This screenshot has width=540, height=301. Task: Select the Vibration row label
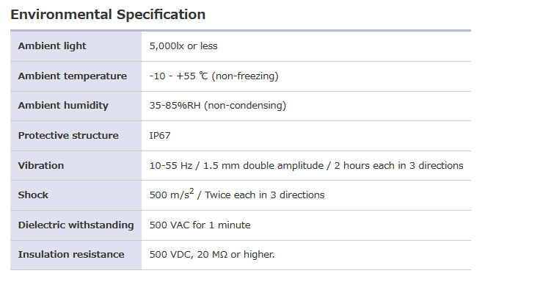pos(41,166)
